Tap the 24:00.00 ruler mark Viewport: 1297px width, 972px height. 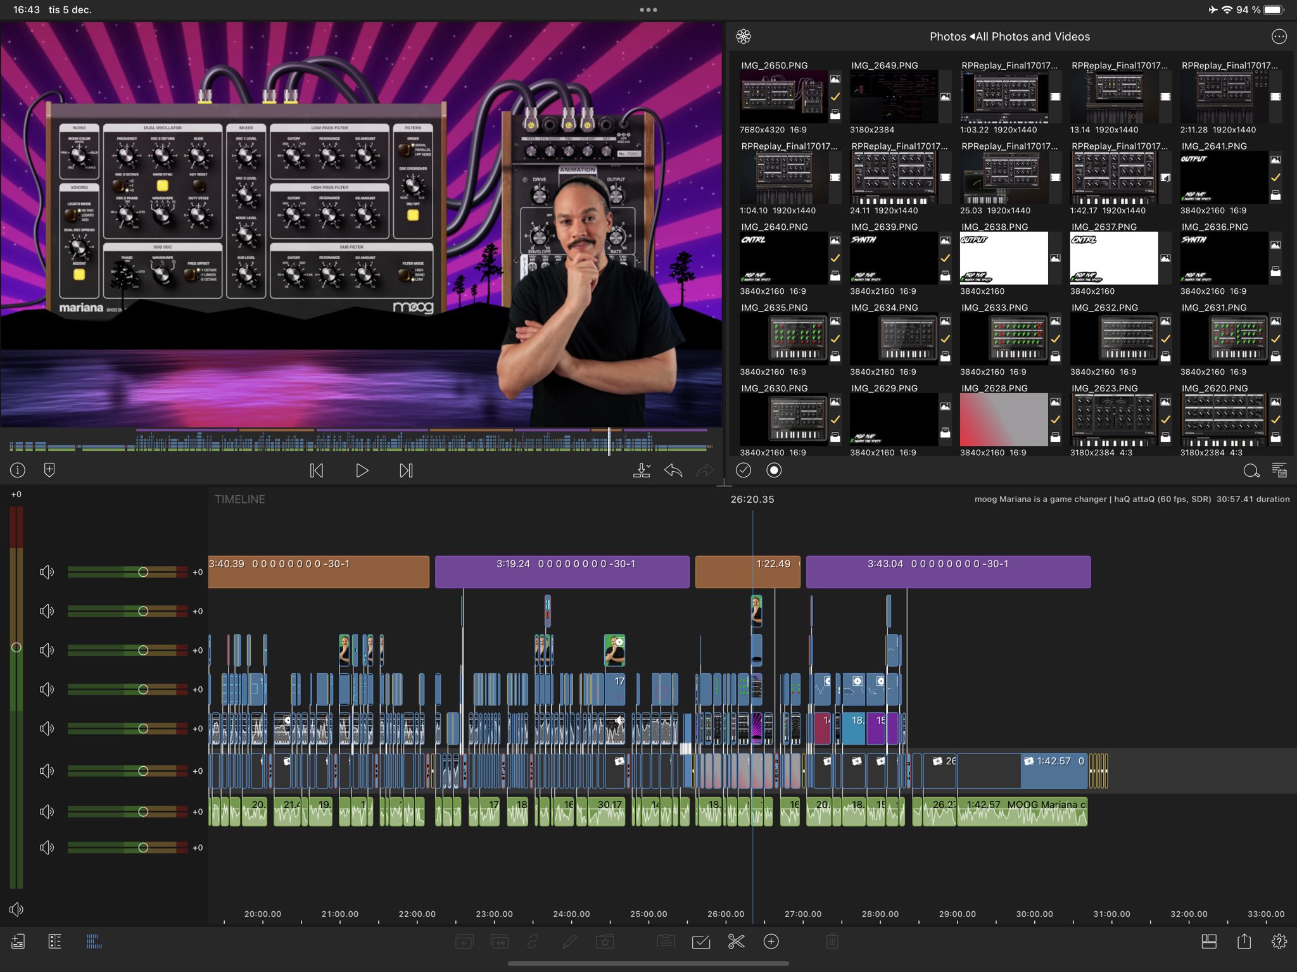pos(571,914)
